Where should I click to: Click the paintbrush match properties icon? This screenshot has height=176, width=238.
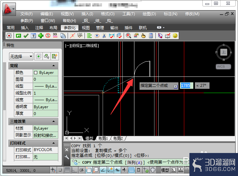(136, 36)
